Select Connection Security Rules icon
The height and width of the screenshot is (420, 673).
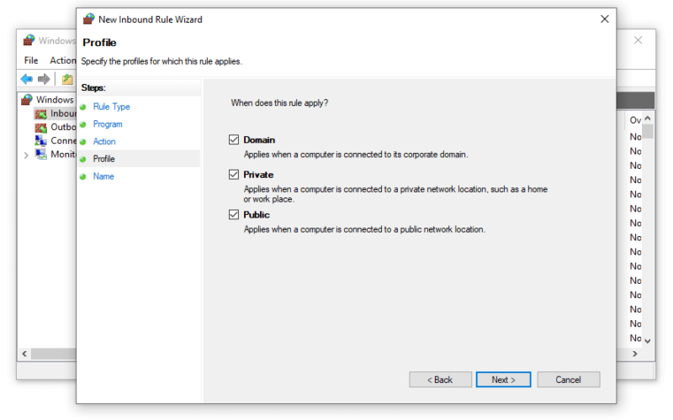(x=40, y=140)
